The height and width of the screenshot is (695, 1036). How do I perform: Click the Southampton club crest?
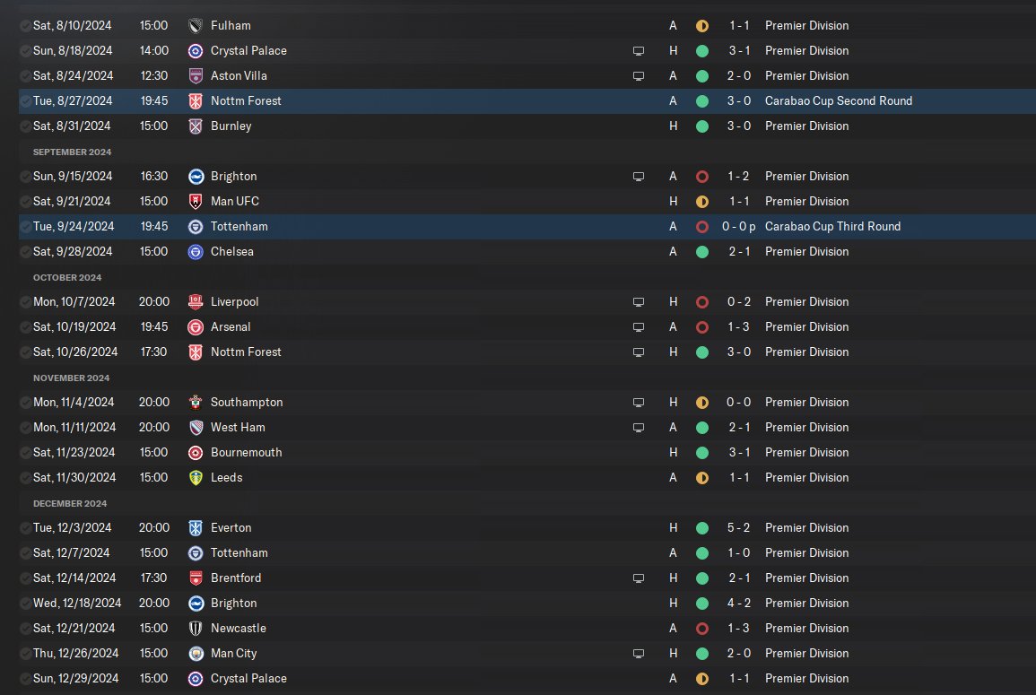click(x=196, y=403)
